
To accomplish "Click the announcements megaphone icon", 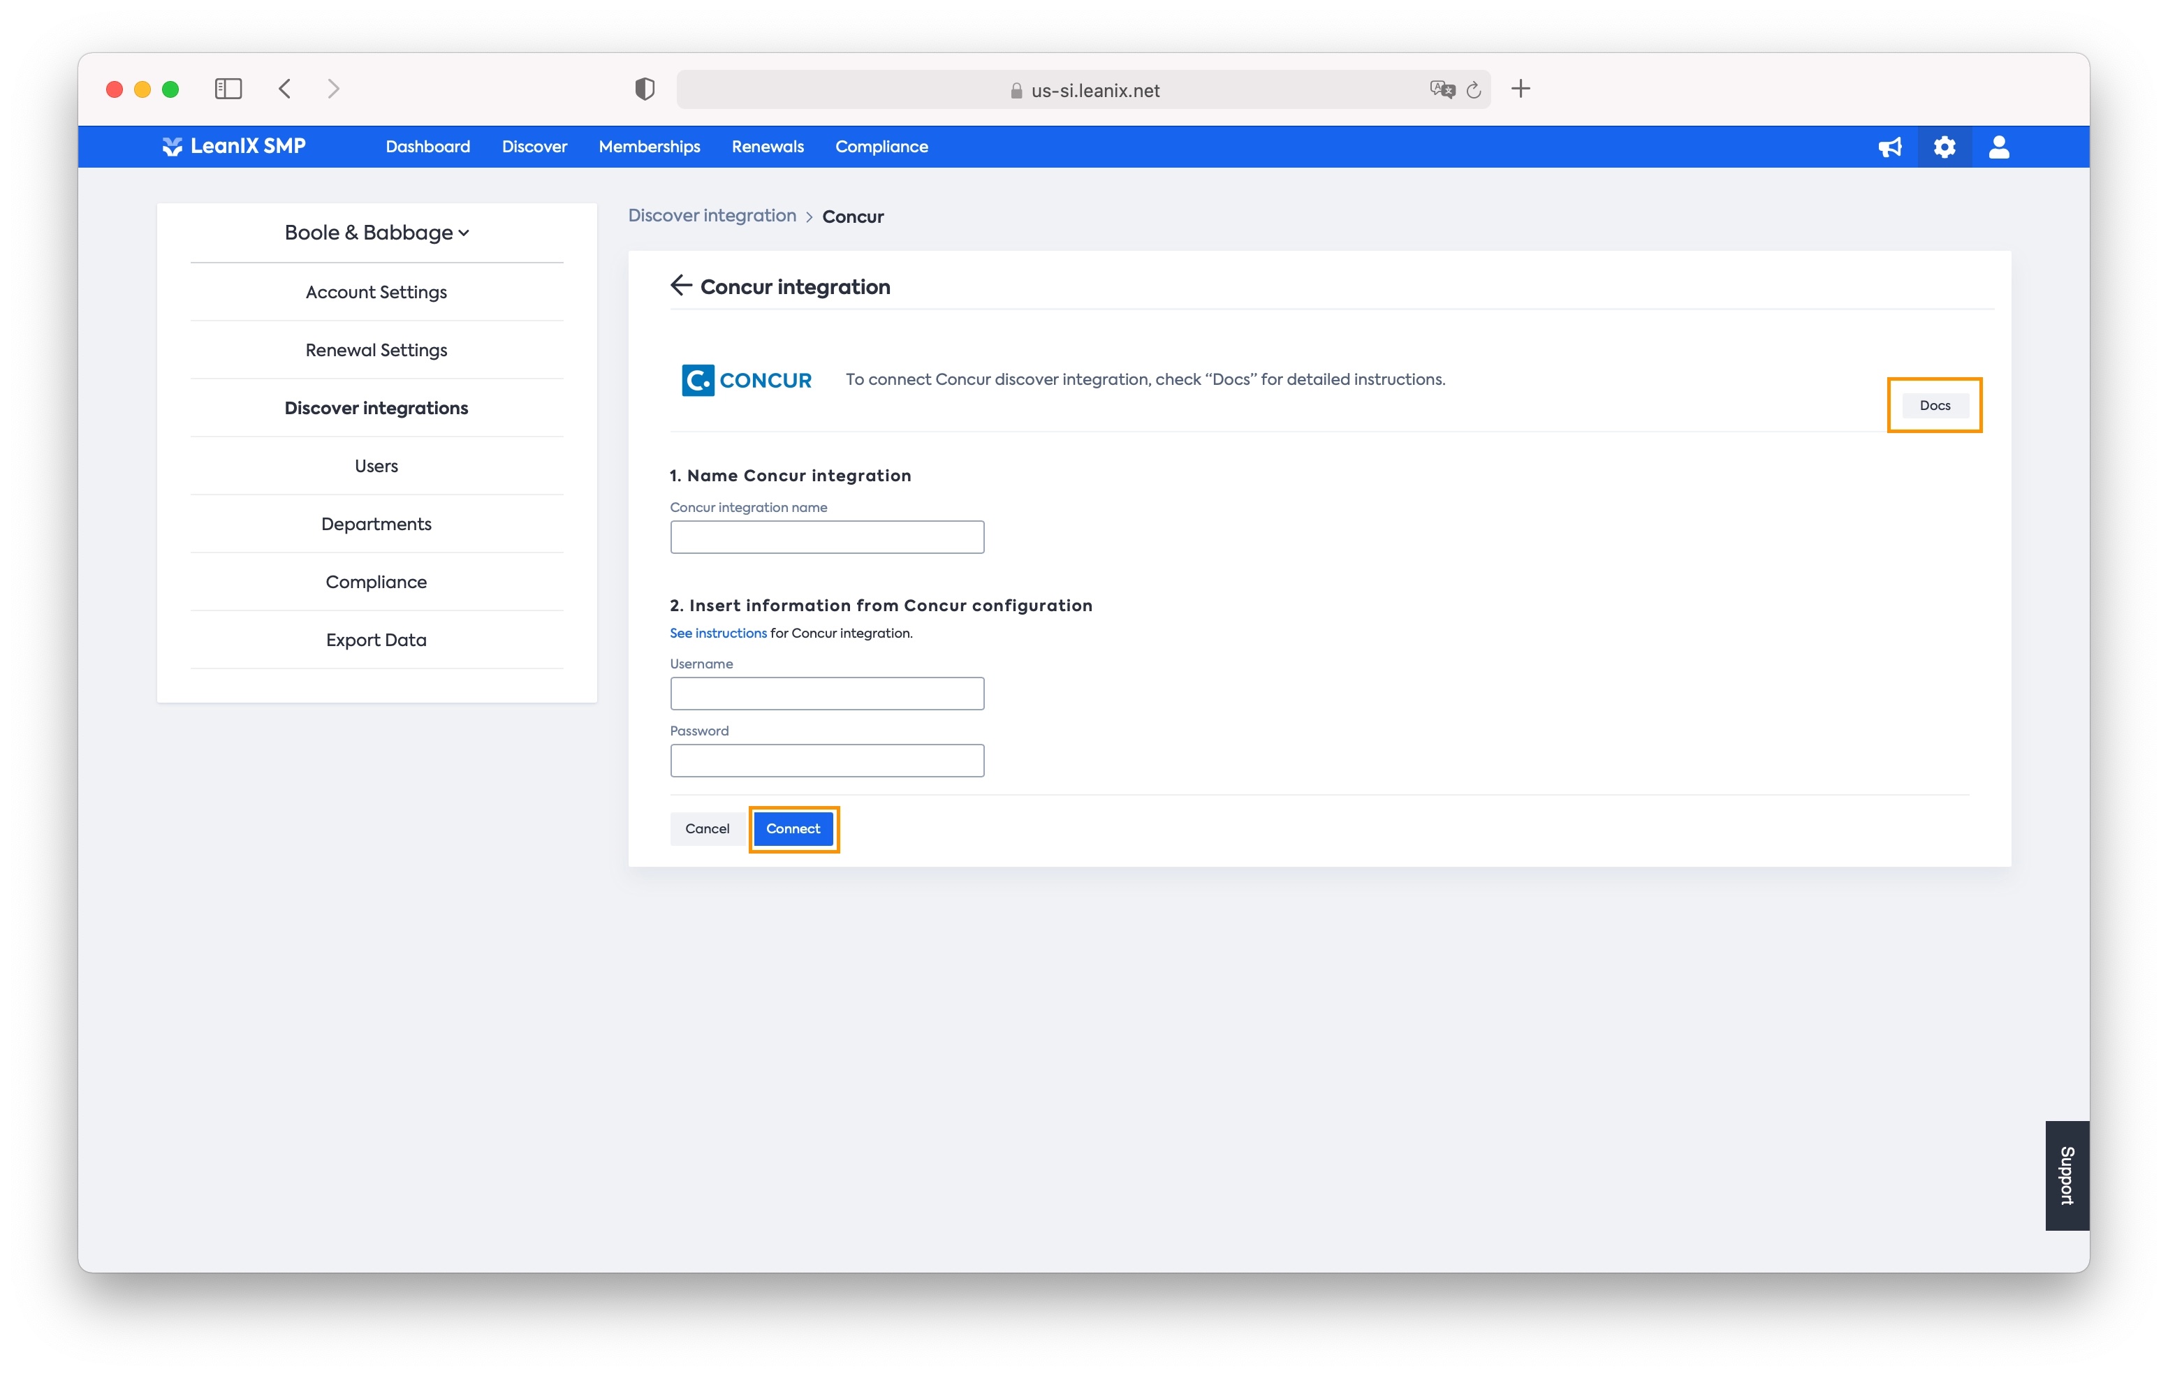I will coord(1889,147).
